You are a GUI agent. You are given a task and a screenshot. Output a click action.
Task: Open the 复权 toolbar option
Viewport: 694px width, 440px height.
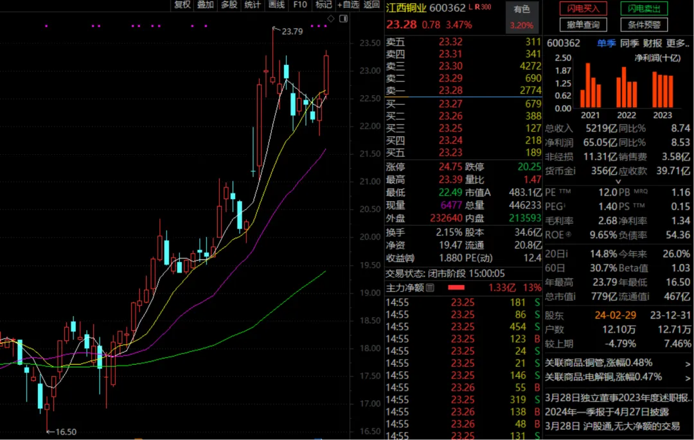[x=182, y=5]
